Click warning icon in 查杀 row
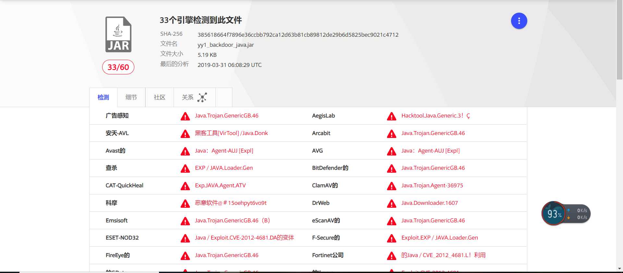The width and height of the screenshot is (623, 273). [185, 168]
